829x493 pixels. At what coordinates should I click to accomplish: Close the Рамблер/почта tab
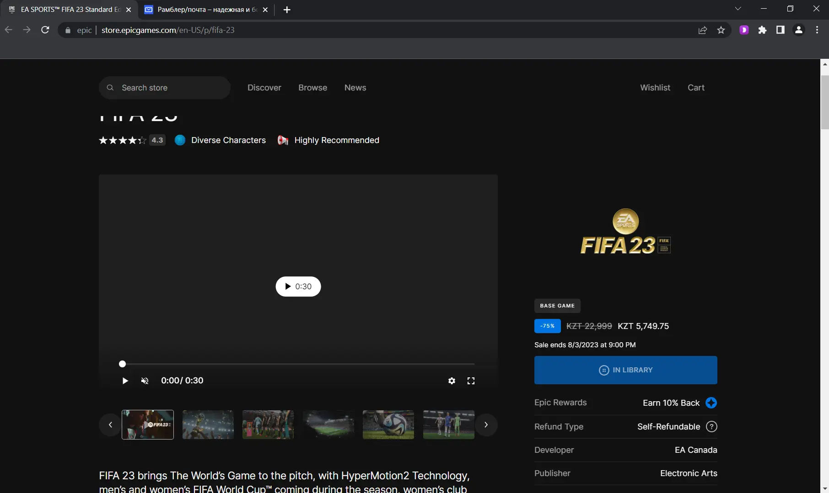pos(265,10)
